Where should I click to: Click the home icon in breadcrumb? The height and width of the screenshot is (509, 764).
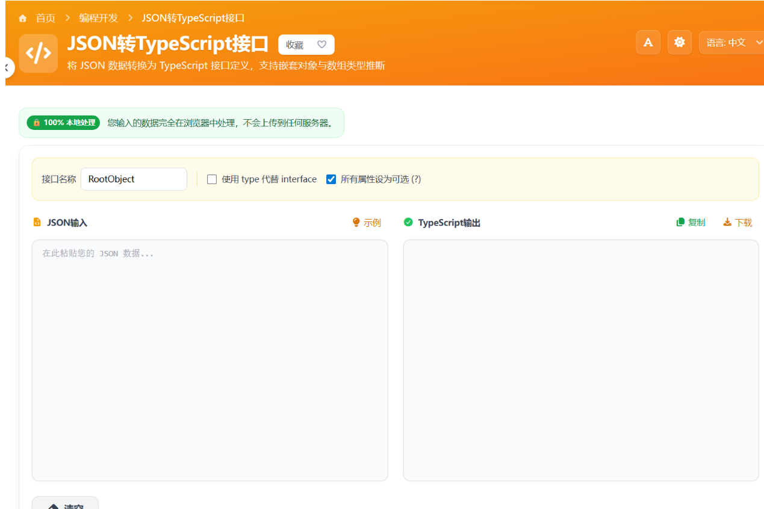(x=23, y=19)
